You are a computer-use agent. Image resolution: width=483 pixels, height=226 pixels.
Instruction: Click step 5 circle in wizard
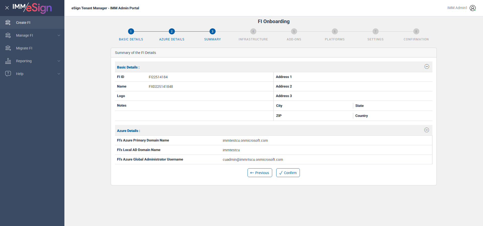click(x=294, y=31)
